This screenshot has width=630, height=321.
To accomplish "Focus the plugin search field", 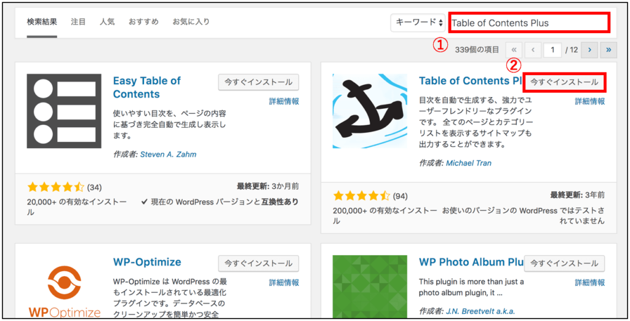I will point(529,23).
